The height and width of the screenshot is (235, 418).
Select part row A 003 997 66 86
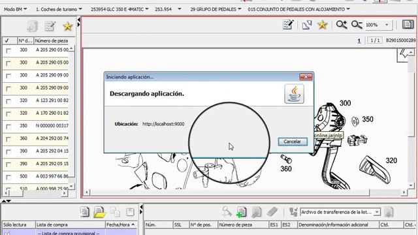click(x=36, y=176)
